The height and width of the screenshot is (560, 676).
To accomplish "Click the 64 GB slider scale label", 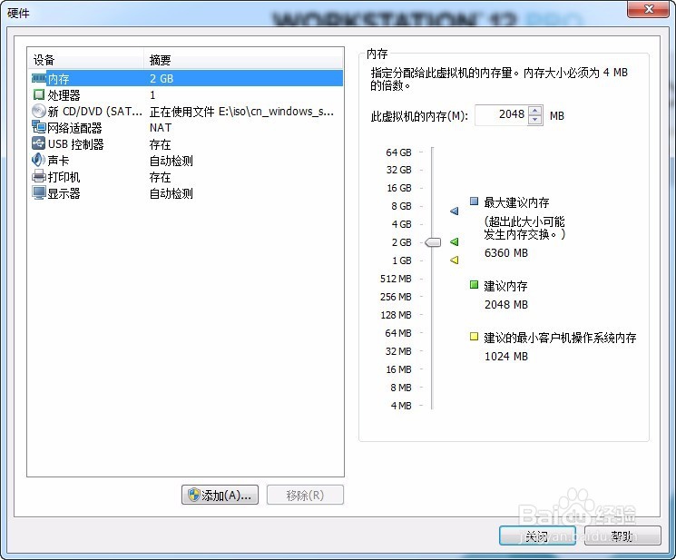I will [x=398, y=152].
